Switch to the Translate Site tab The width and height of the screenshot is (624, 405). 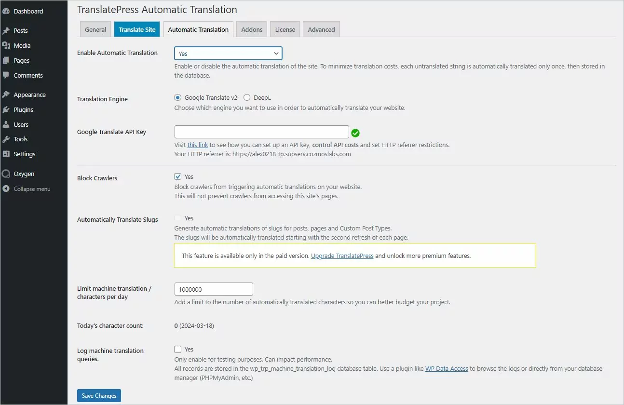click(137, 29)
